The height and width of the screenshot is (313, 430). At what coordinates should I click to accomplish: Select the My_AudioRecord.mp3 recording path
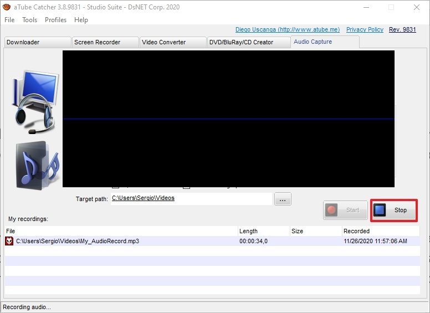[x=78, y=241]
